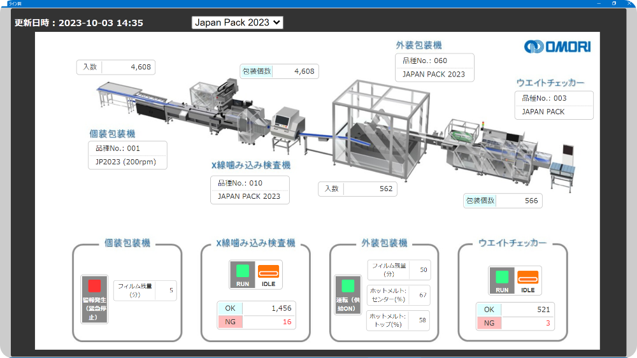Click 品種No.: 003 text
The width and height of the screenshot is (637, 358).
pos(544,98)
